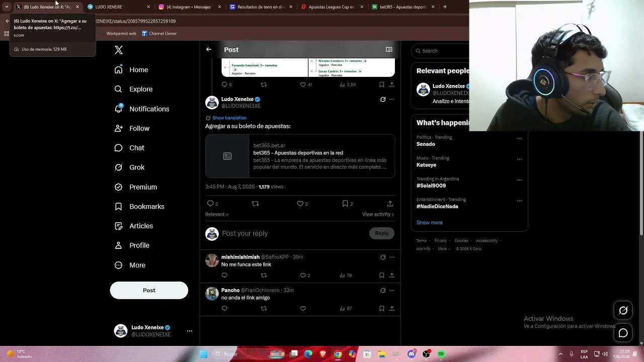Click the Search box

coord(440,51)
